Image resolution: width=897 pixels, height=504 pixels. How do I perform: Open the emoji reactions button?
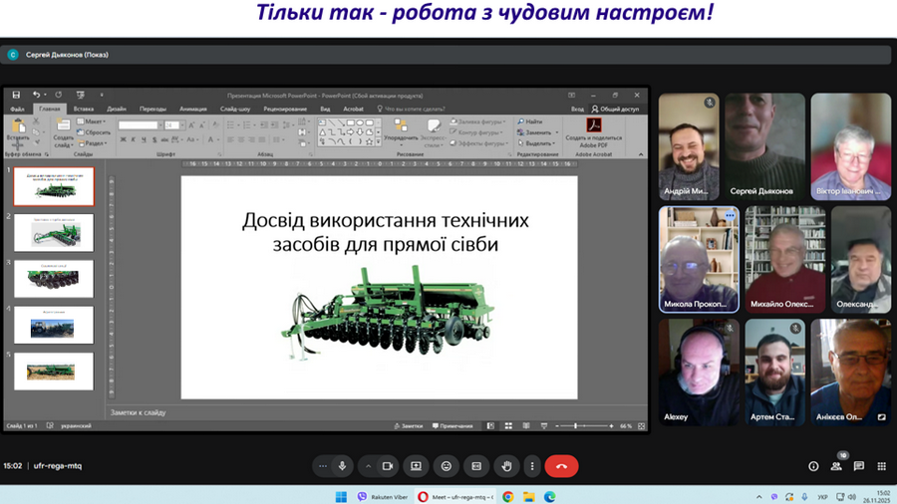447,466
